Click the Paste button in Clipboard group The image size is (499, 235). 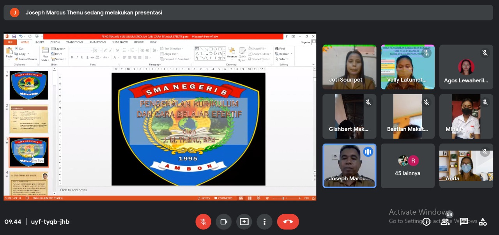9,53
